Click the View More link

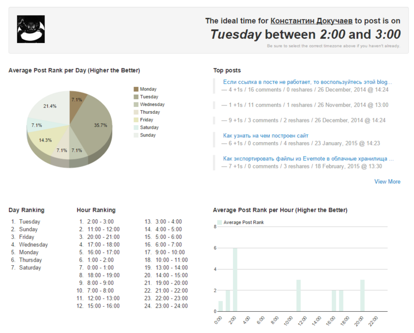[x=387, y=181]
